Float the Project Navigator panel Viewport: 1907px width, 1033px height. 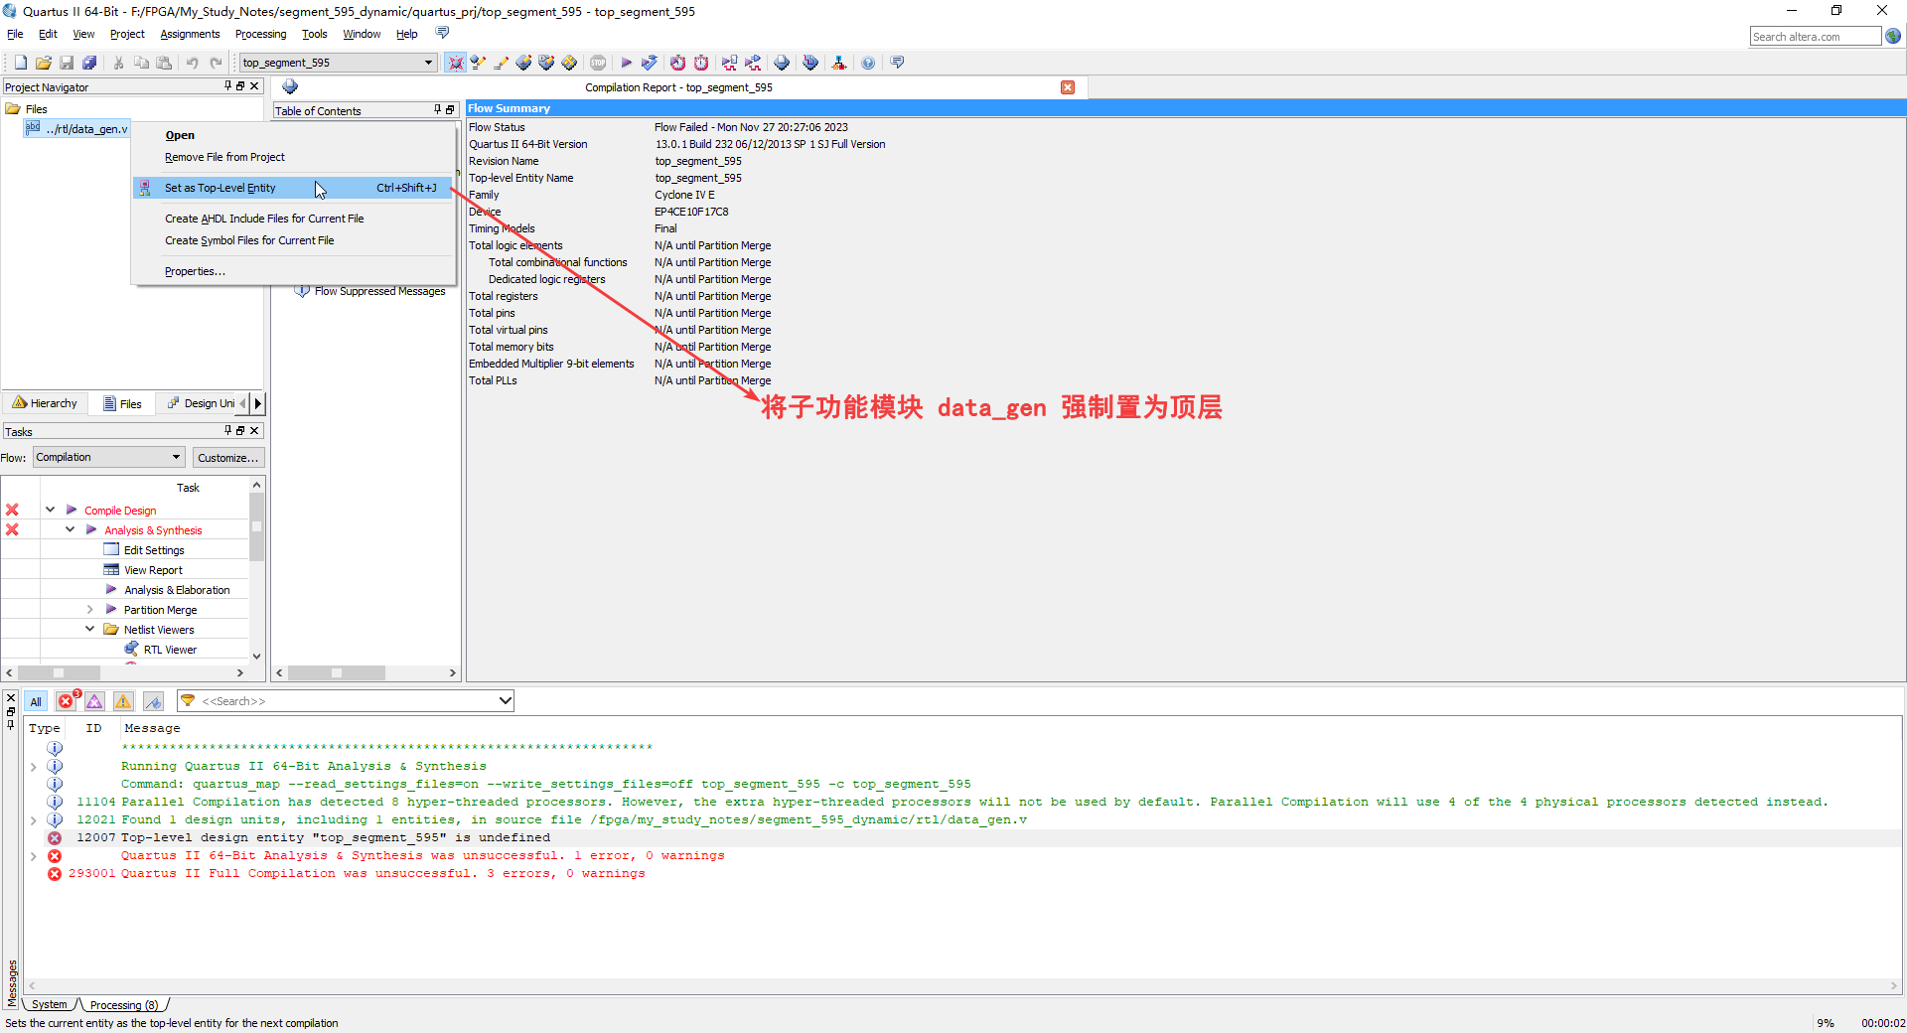coord(240,86)
